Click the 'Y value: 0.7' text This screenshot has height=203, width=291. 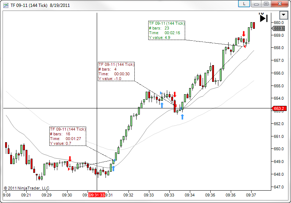pyautogui.click(x=61, y=143)
